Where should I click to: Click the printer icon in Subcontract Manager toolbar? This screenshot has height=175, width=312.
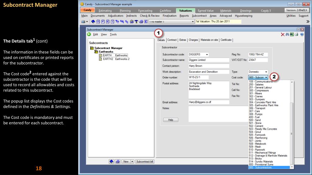(x=296, y=35)
